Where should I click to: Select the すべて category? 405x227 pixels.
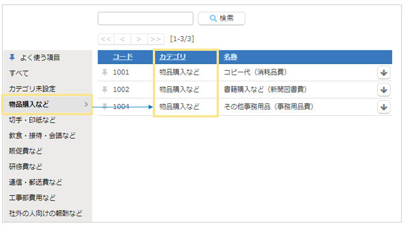tap(19, 73)
